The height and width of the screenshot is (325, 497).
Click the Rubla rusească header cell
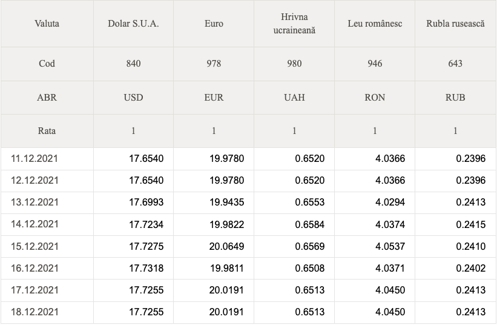(455, 24)
